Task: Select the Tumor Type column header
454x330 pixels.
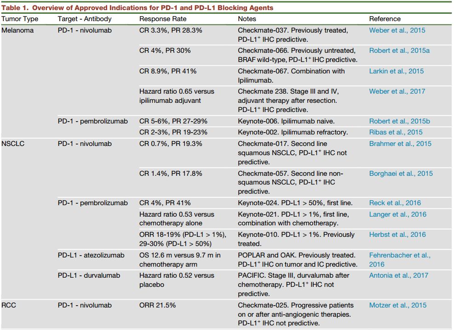Action: coord(20,19)
